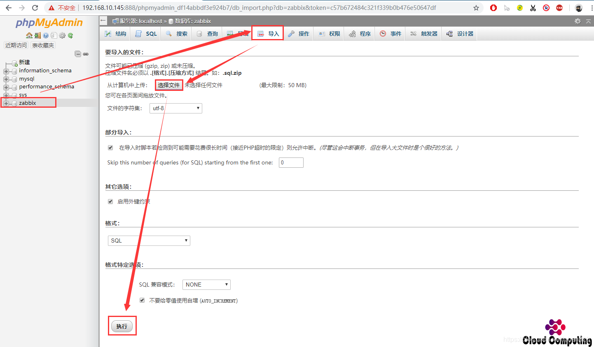Image resolution: width=594 pixels, height=347 pixels.
Task: Open the 触发器 tab
Action: (424, 34)
